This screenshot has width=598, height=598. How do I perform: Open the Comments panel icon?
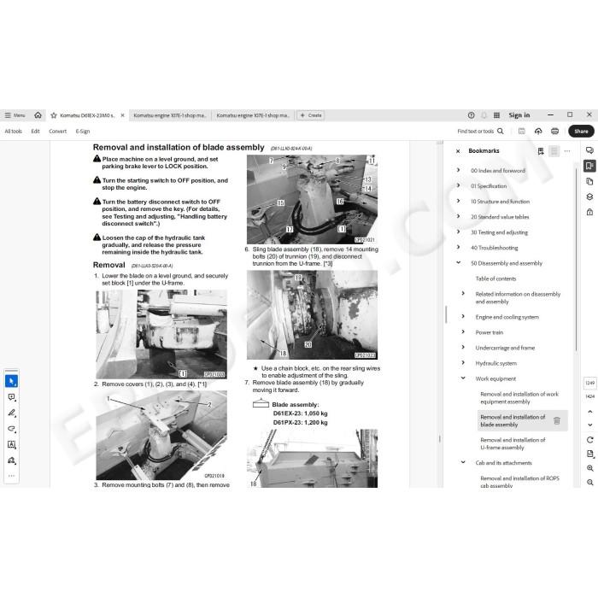[589, 150]
